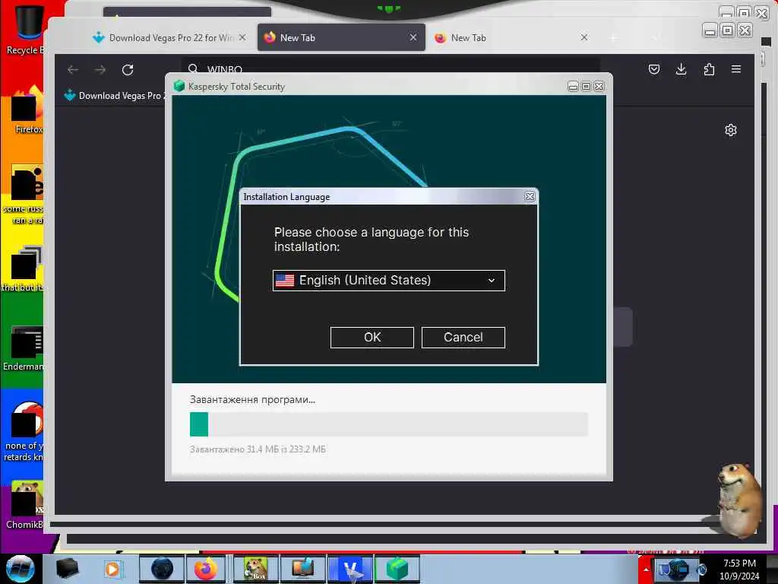Close the Download Vegas Pro tab

coord(242,37)
